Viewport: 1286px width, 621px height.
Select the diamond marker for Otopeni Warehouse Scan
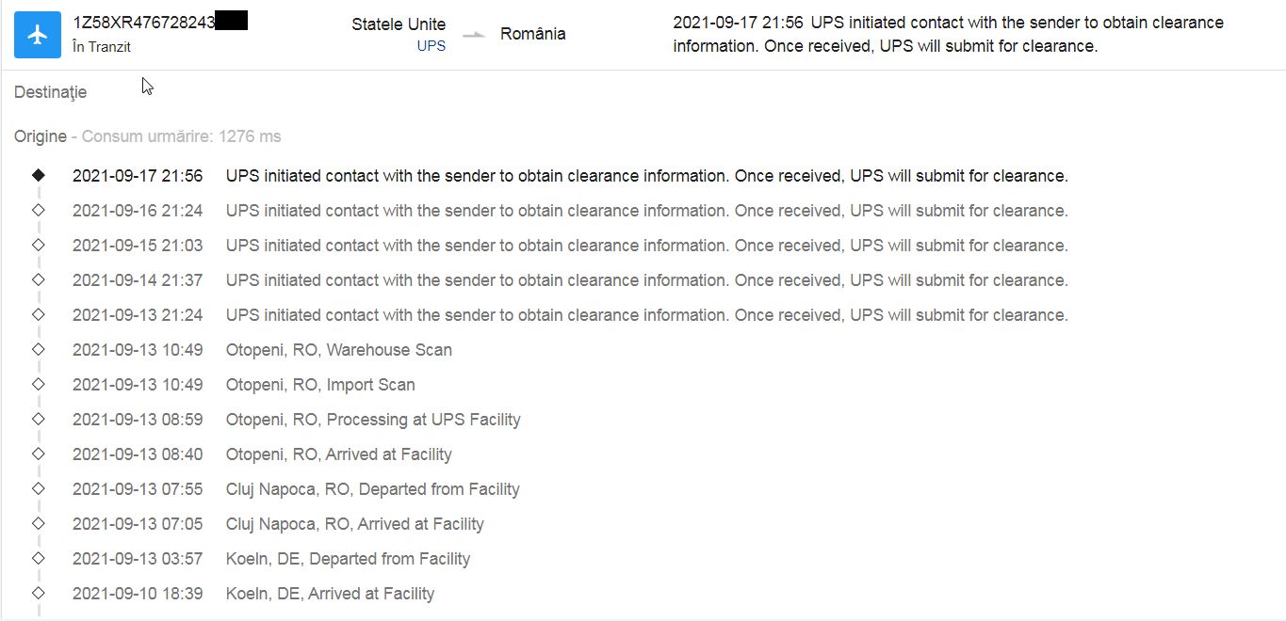coord(38,349)
